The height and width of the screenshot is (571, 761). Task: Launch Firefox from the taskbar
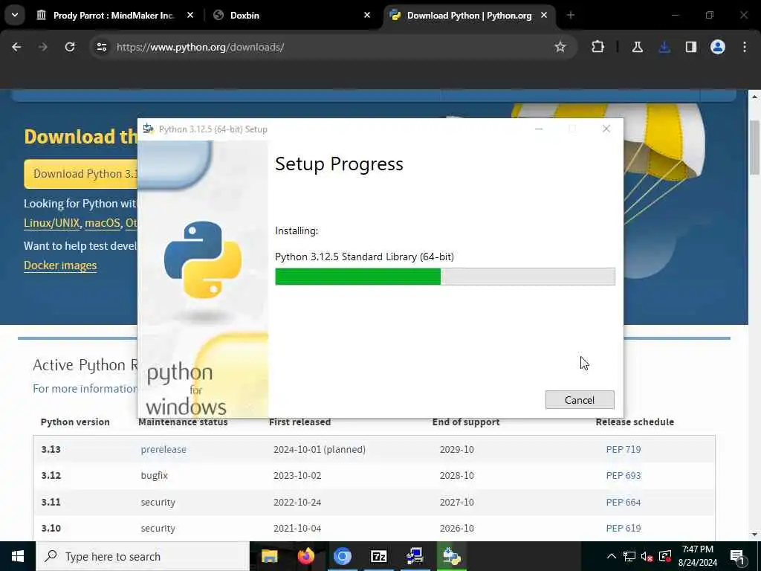[305, 556]
